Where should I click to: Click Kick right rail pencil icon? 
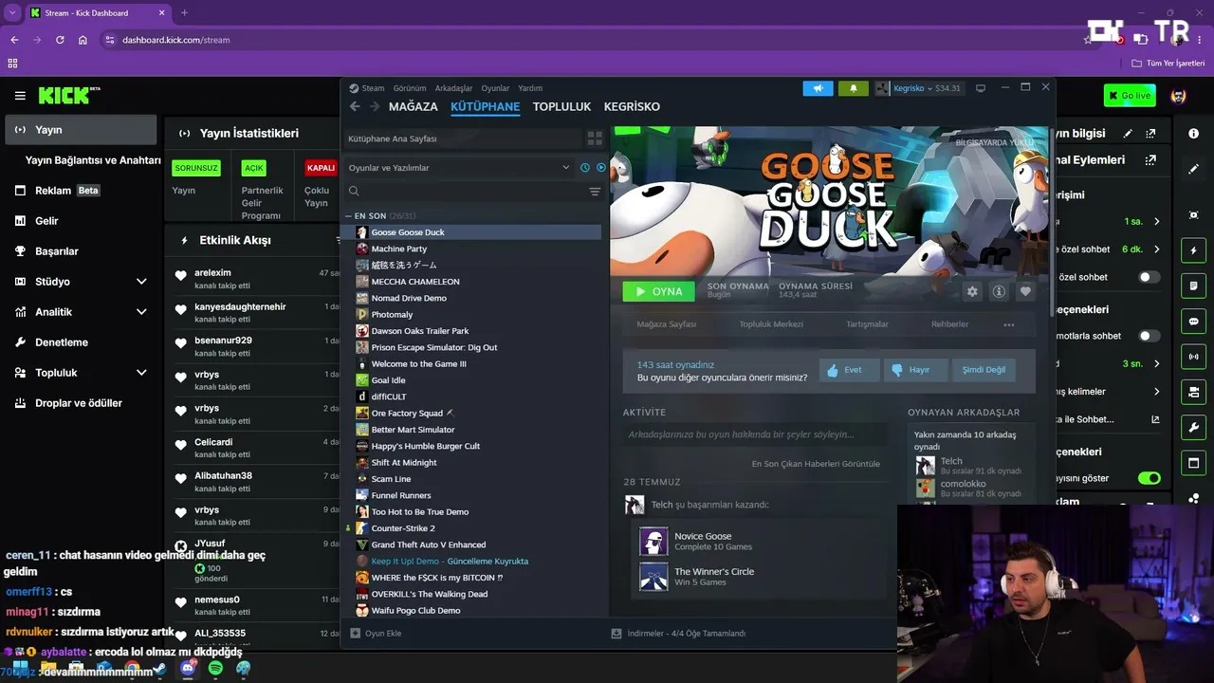point(1193,169)
